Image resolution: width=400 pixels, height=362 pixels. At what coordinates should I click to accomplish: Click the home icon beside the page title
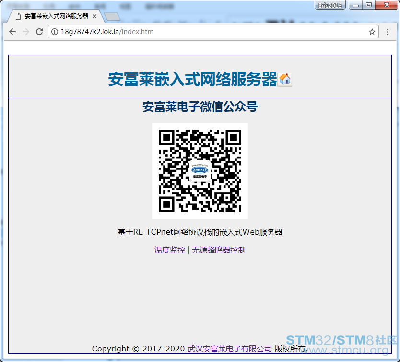coord(285,79)
